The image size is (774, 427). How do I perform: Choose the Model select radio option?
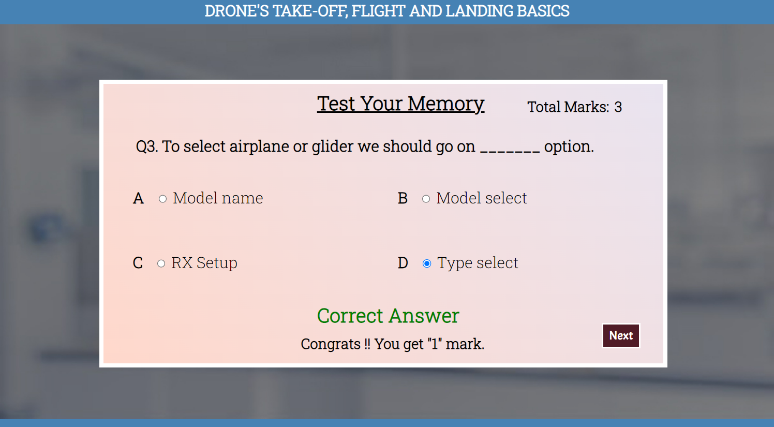coord(426,199)
